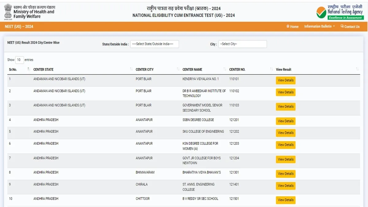The image size is (368, 207).
Task: Select the CHITTOOR city cell
Action: 143,199
